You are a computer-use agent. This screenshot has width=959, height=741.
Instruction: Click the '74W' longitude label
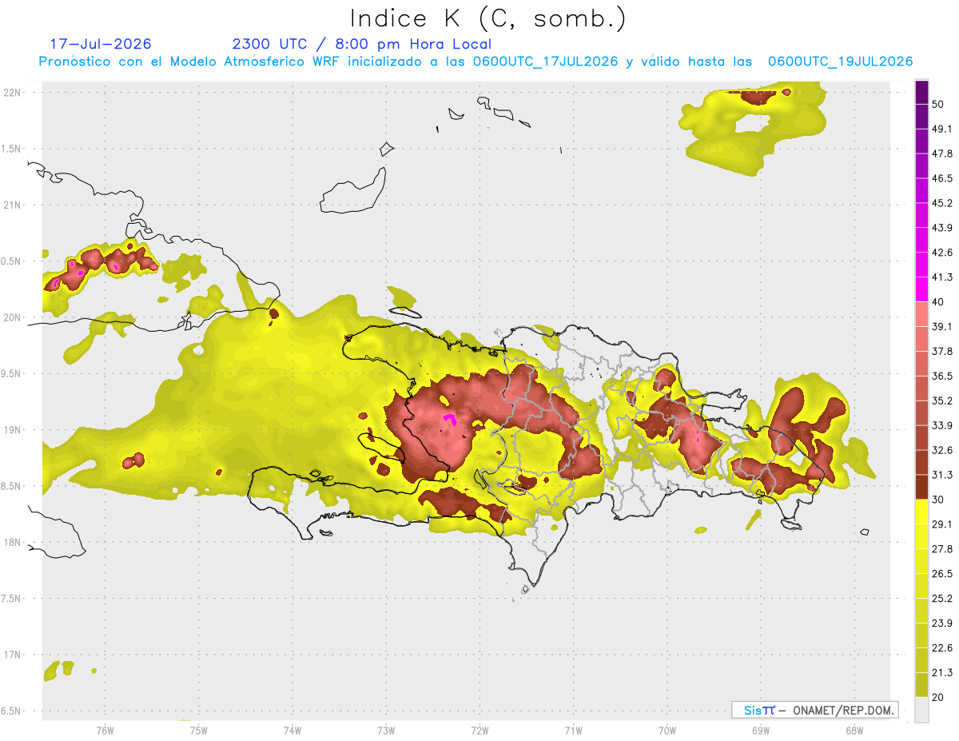click(292, 731)
